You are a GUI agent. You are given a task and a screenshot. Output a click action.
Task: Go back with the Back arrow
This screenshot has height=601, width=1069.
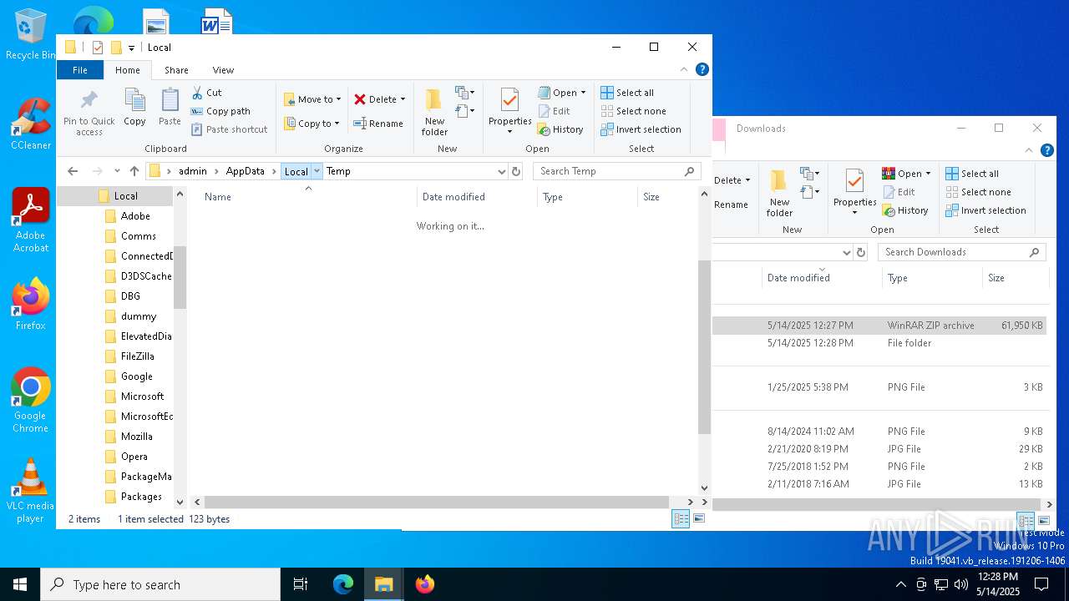tap(73, 171)
